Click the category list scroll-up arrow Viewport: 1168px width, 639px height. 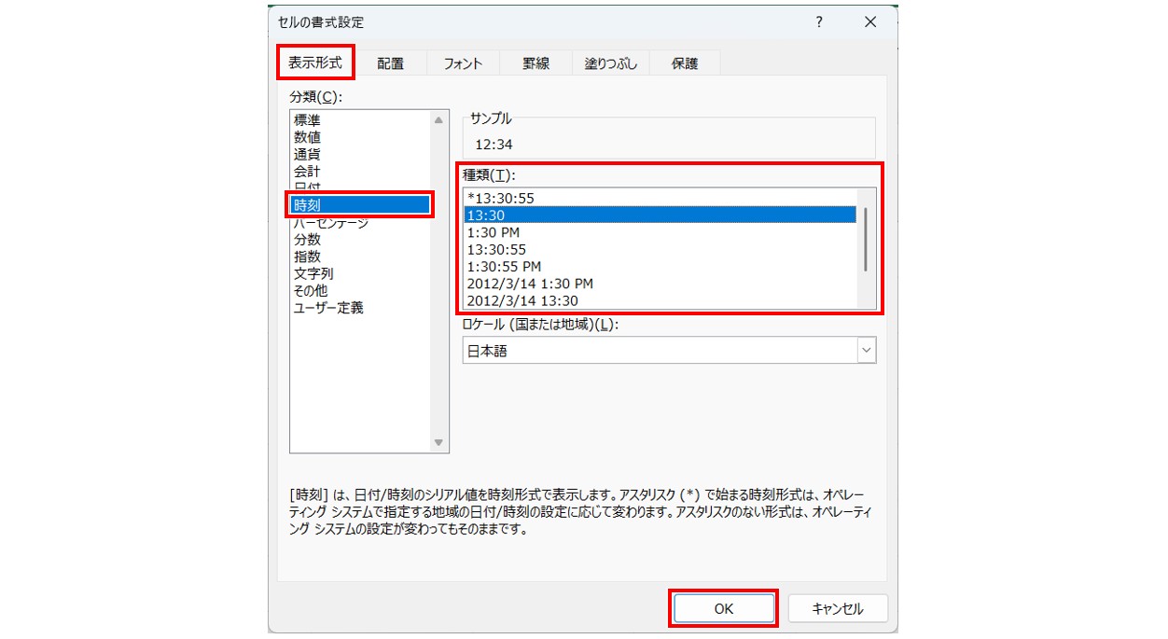438,119
